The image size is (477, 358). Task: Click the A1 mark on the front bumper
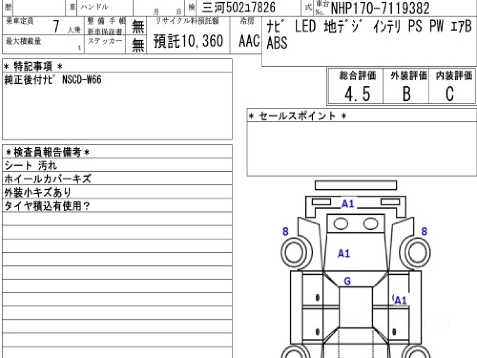348,204
